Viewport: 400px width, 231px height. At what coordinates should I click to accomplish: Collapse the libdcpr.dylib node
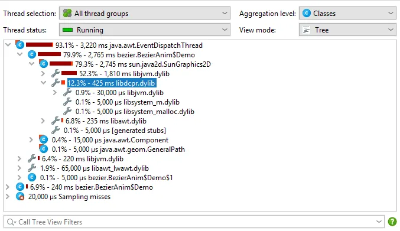click(x=43, y=83)
